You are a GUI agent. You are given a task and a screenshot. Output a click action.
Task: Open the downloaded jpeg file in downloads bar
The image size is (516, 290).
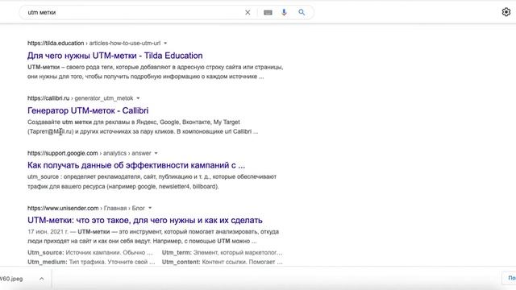pyautogui.click(x=11, y=279)
